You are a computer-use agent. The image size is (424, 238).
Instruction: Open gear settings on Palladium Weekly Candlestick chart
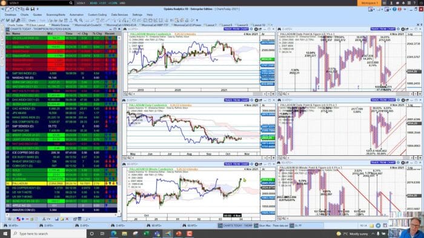tap(256, 29)
